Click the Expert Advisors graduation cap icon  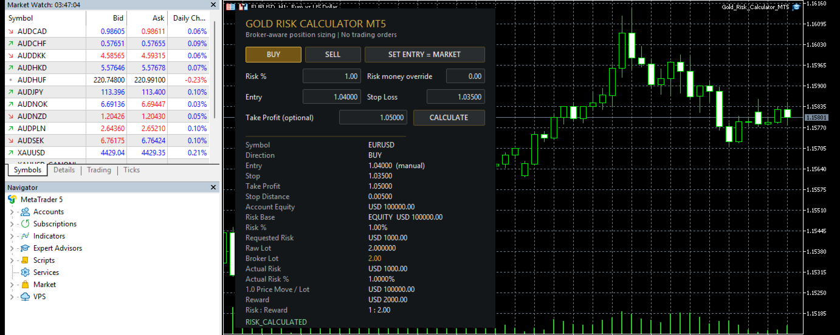click(25, 248)
